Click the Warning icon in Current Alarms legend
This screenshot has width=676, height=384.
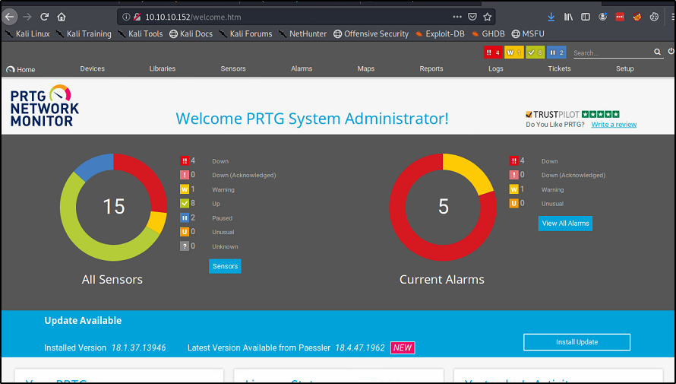[x=514, y=189]
